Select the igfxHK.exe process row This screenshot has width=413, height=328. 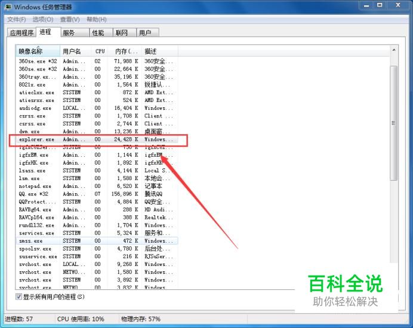pyautogui.click(x=97, y=163)
